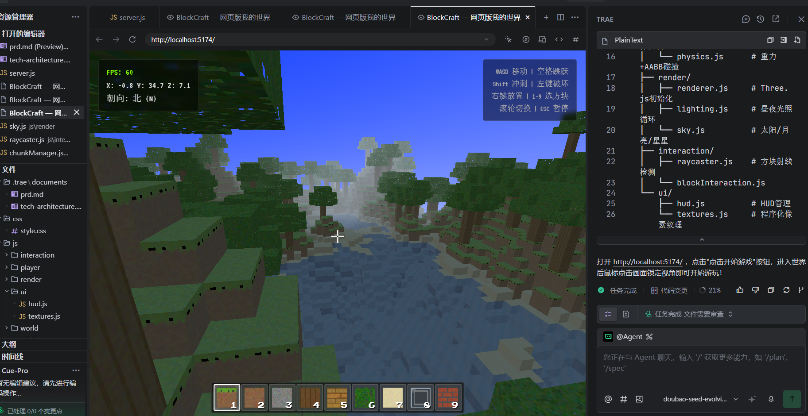Viewport: 808px width, 416px height.
Task: Select the grass block hotbar slot 1
Action: [x=227, y=397]
